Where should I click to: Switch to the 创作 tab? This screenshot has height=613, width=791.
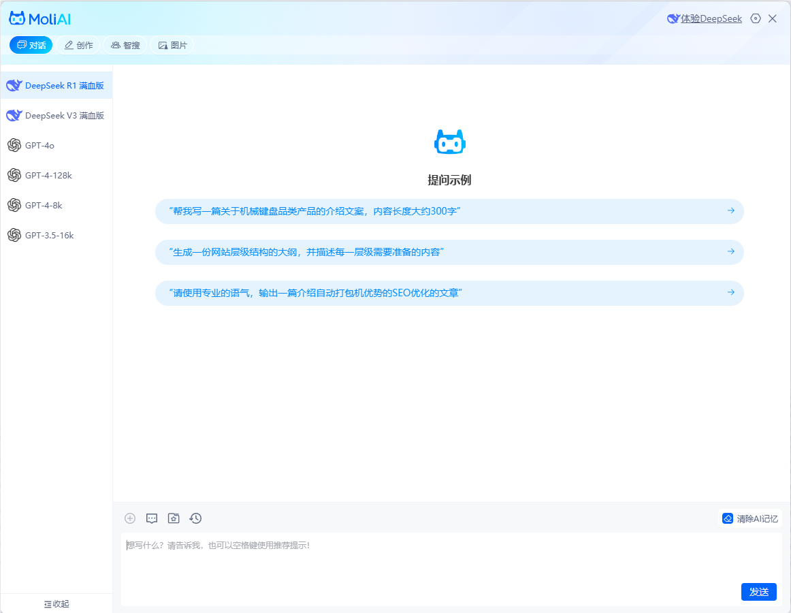pos(77,45)
